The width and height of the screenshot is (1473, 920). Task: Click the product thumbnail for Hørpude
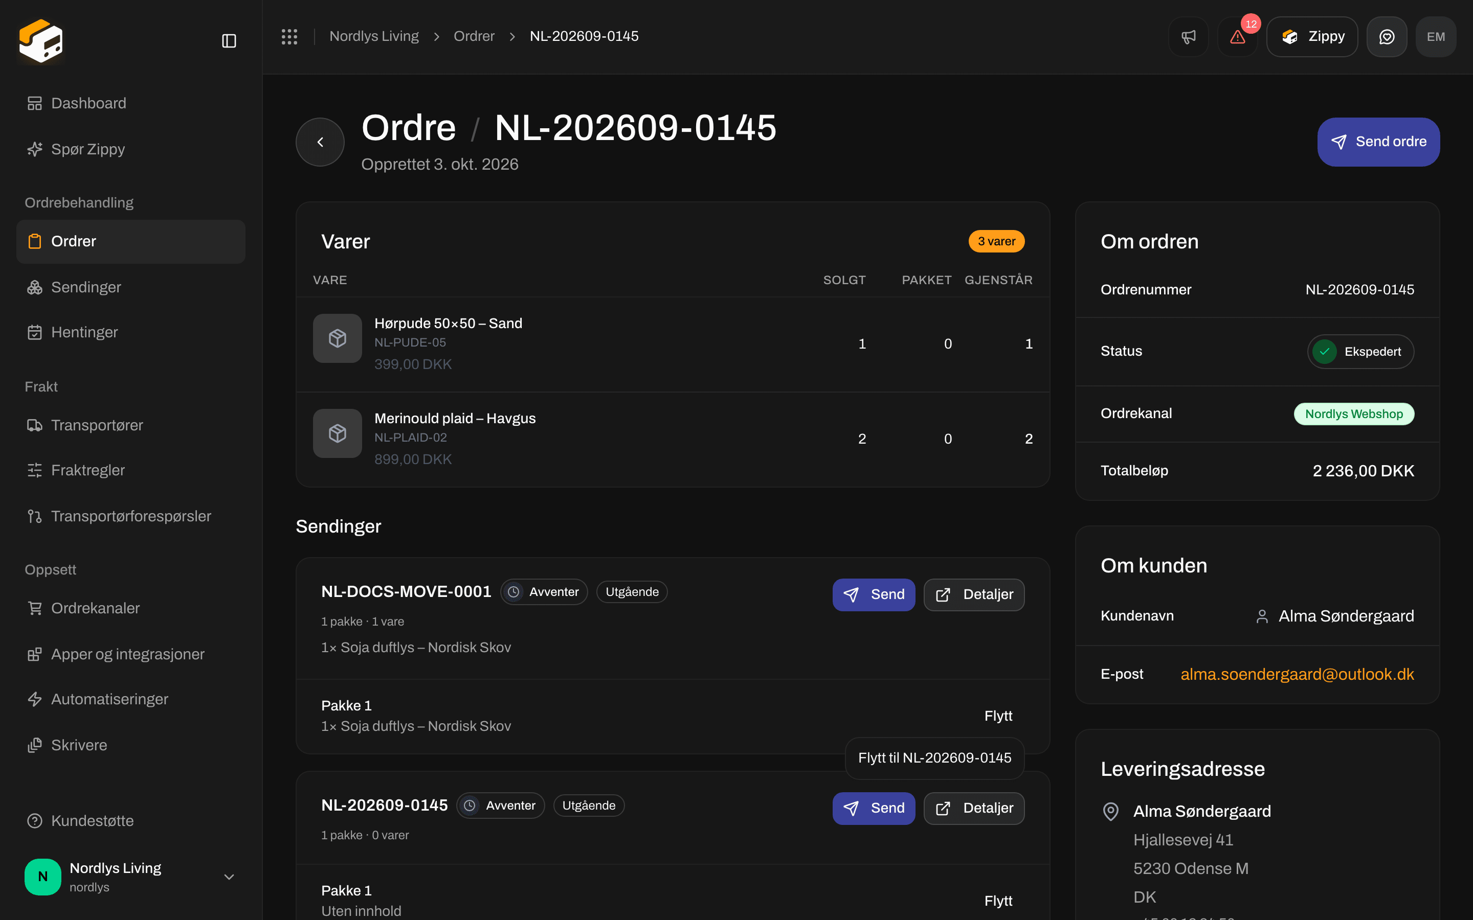[x=337, y=338]
